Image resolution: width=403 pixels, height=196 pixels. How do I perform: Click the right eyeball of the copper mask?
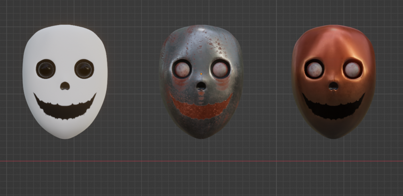(x=352, y=69)
